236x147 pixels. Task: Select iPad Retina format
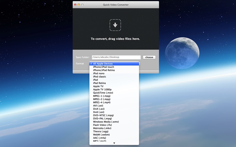click(x=114, y=83)
